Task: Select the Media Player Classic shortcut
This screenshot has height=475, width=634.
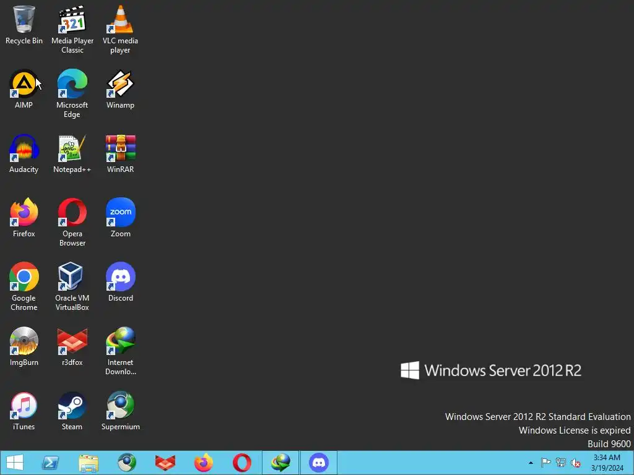Action: [72, 29]
